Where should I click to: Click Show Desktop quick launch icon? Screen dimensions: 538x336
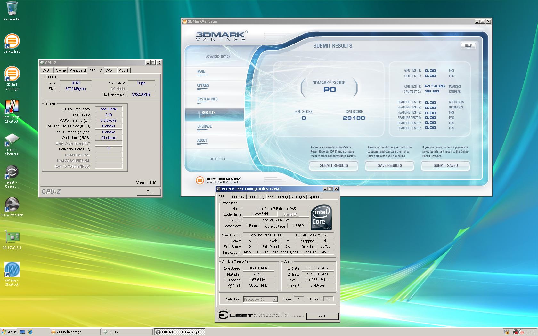click(22, 332)
